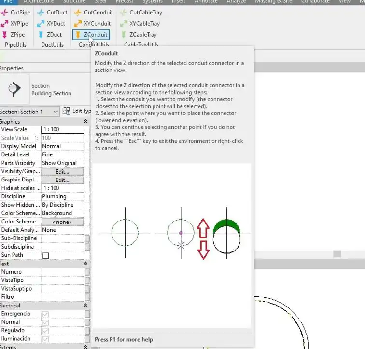
Task: Toggle the Sun Path checkbox
Action: 45,255
